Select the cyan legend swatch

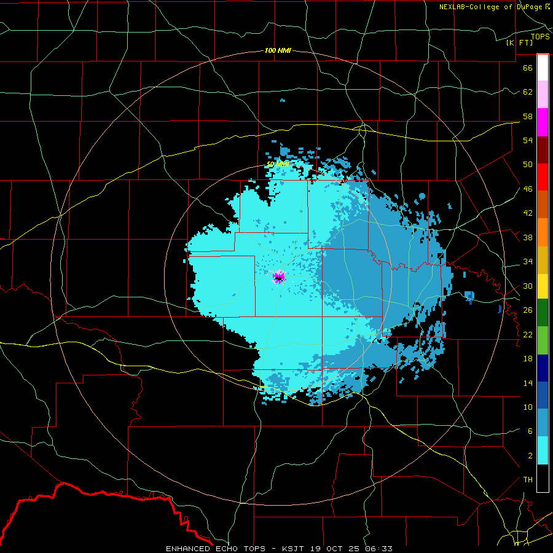click(543, 450)
